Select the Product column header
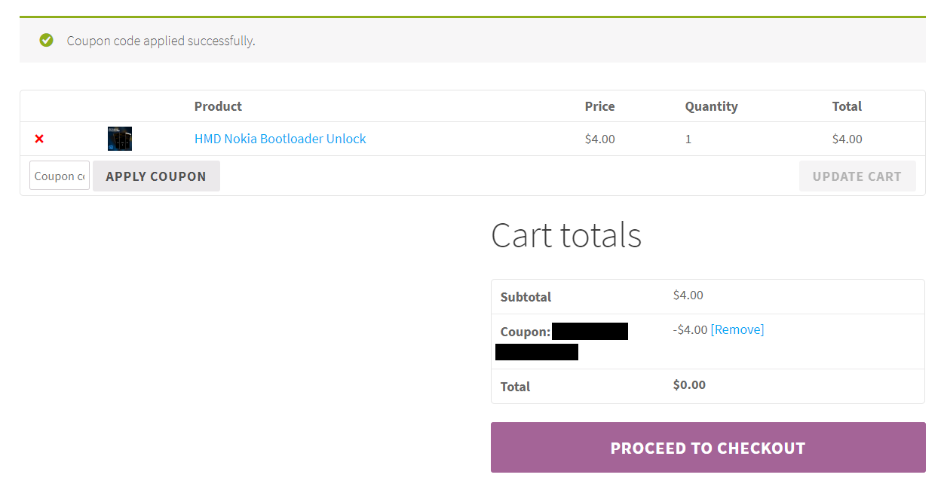 coord(218,106)
